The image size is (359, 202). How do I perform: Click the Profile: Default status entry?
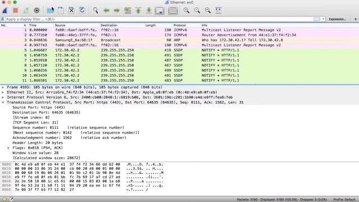tap(344, 200)
